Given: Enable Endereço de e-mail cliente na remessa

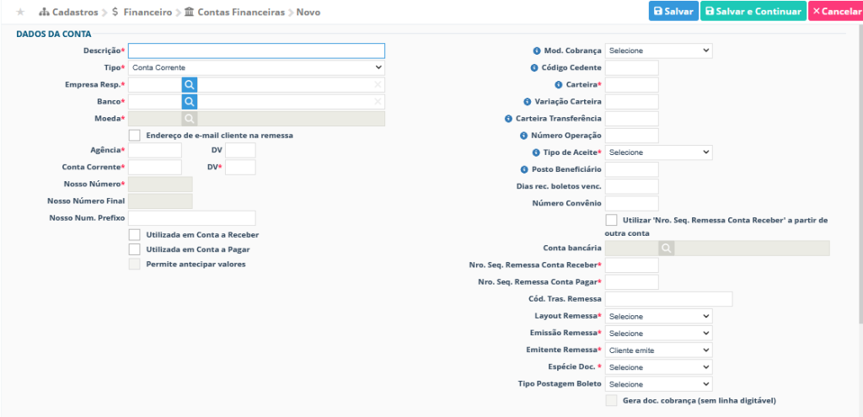Looking at the screenshot, I should 135,135.
